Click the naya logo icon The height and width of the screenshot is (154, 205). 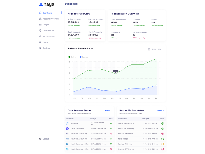(x=41, y=5)
